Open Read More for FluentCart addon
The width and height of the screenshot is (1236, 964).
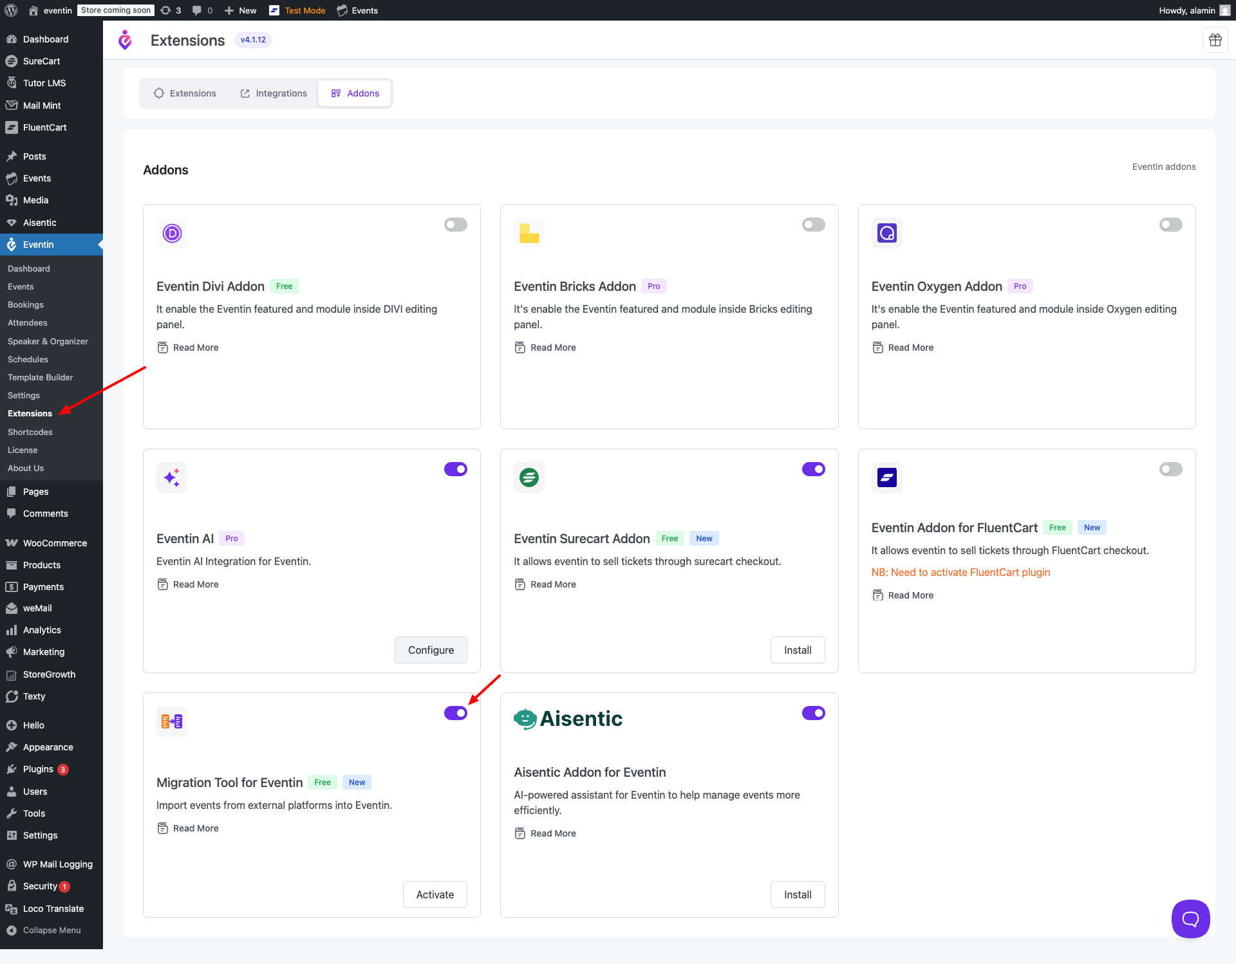[903, 595]
